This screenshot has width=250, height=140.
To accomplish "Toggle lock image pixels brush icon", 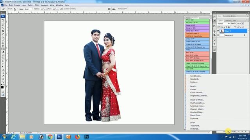I will 225,27.
